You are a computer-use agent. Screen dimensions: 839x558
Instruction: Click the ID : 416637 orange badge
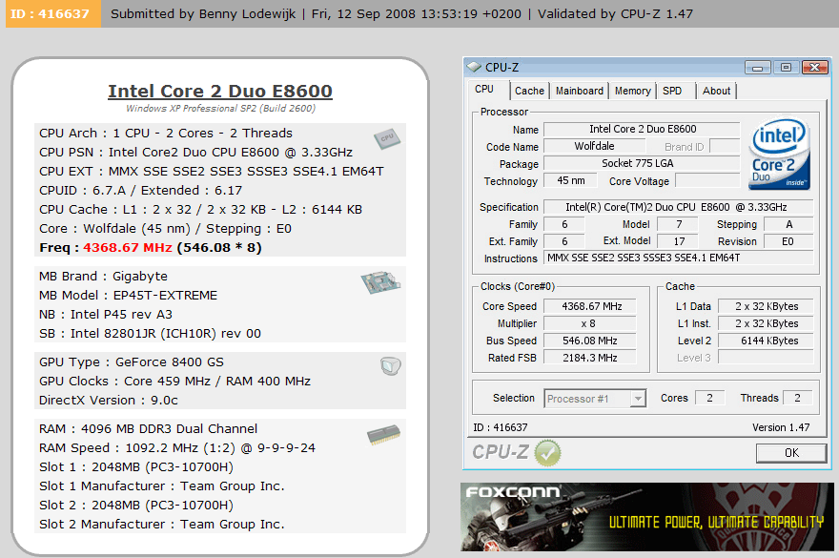click(x=53, y=14)
